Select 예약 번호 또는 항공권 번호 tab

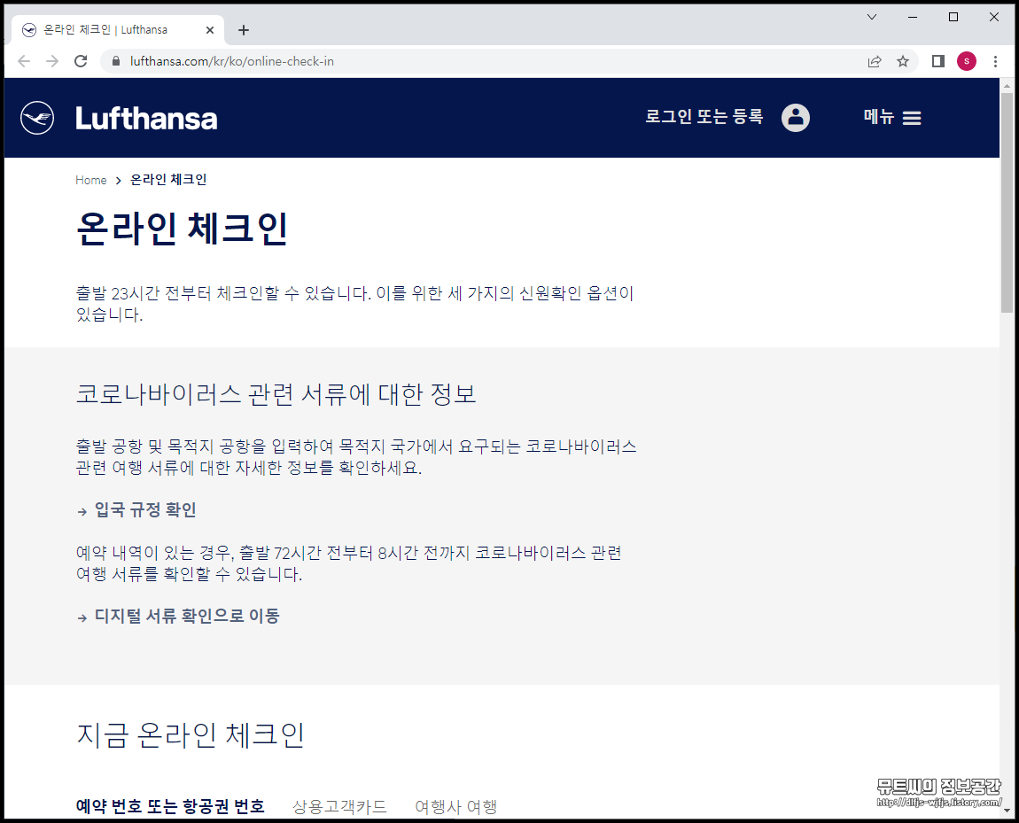coord(170,806)
